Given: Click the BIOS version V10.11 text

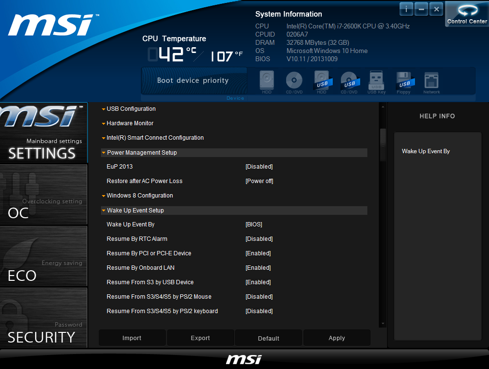Looking at the screenshot, I should [x=312, y=59].
